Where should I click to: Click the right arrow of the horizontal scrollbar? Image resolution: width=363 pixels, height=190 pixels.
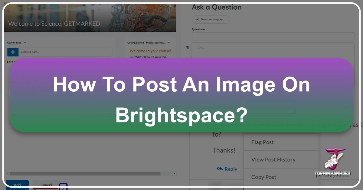point(174,173)
